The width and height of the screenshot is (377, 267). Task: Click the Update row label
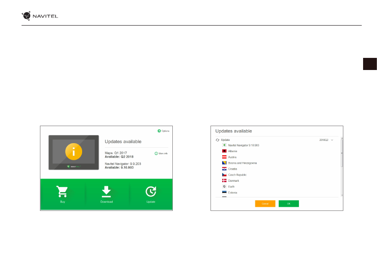click(x=225, y=140)
